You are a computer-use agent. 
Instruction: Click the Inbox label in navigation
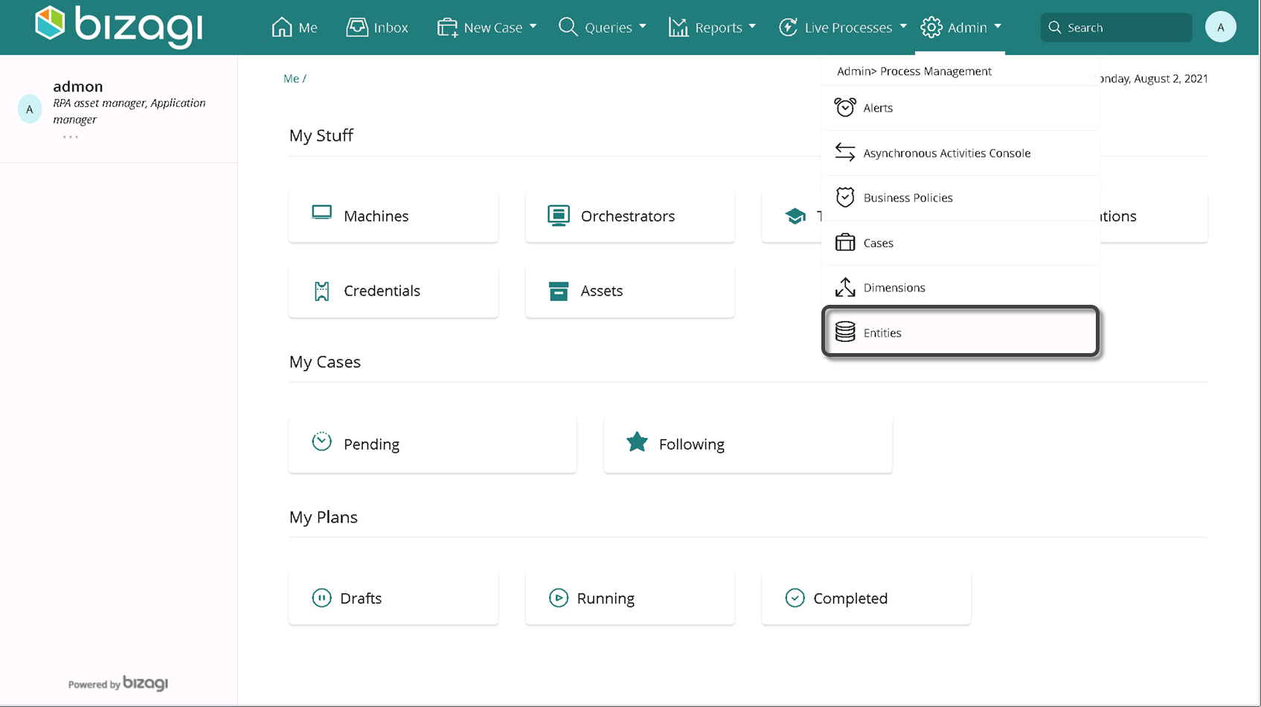391,28
